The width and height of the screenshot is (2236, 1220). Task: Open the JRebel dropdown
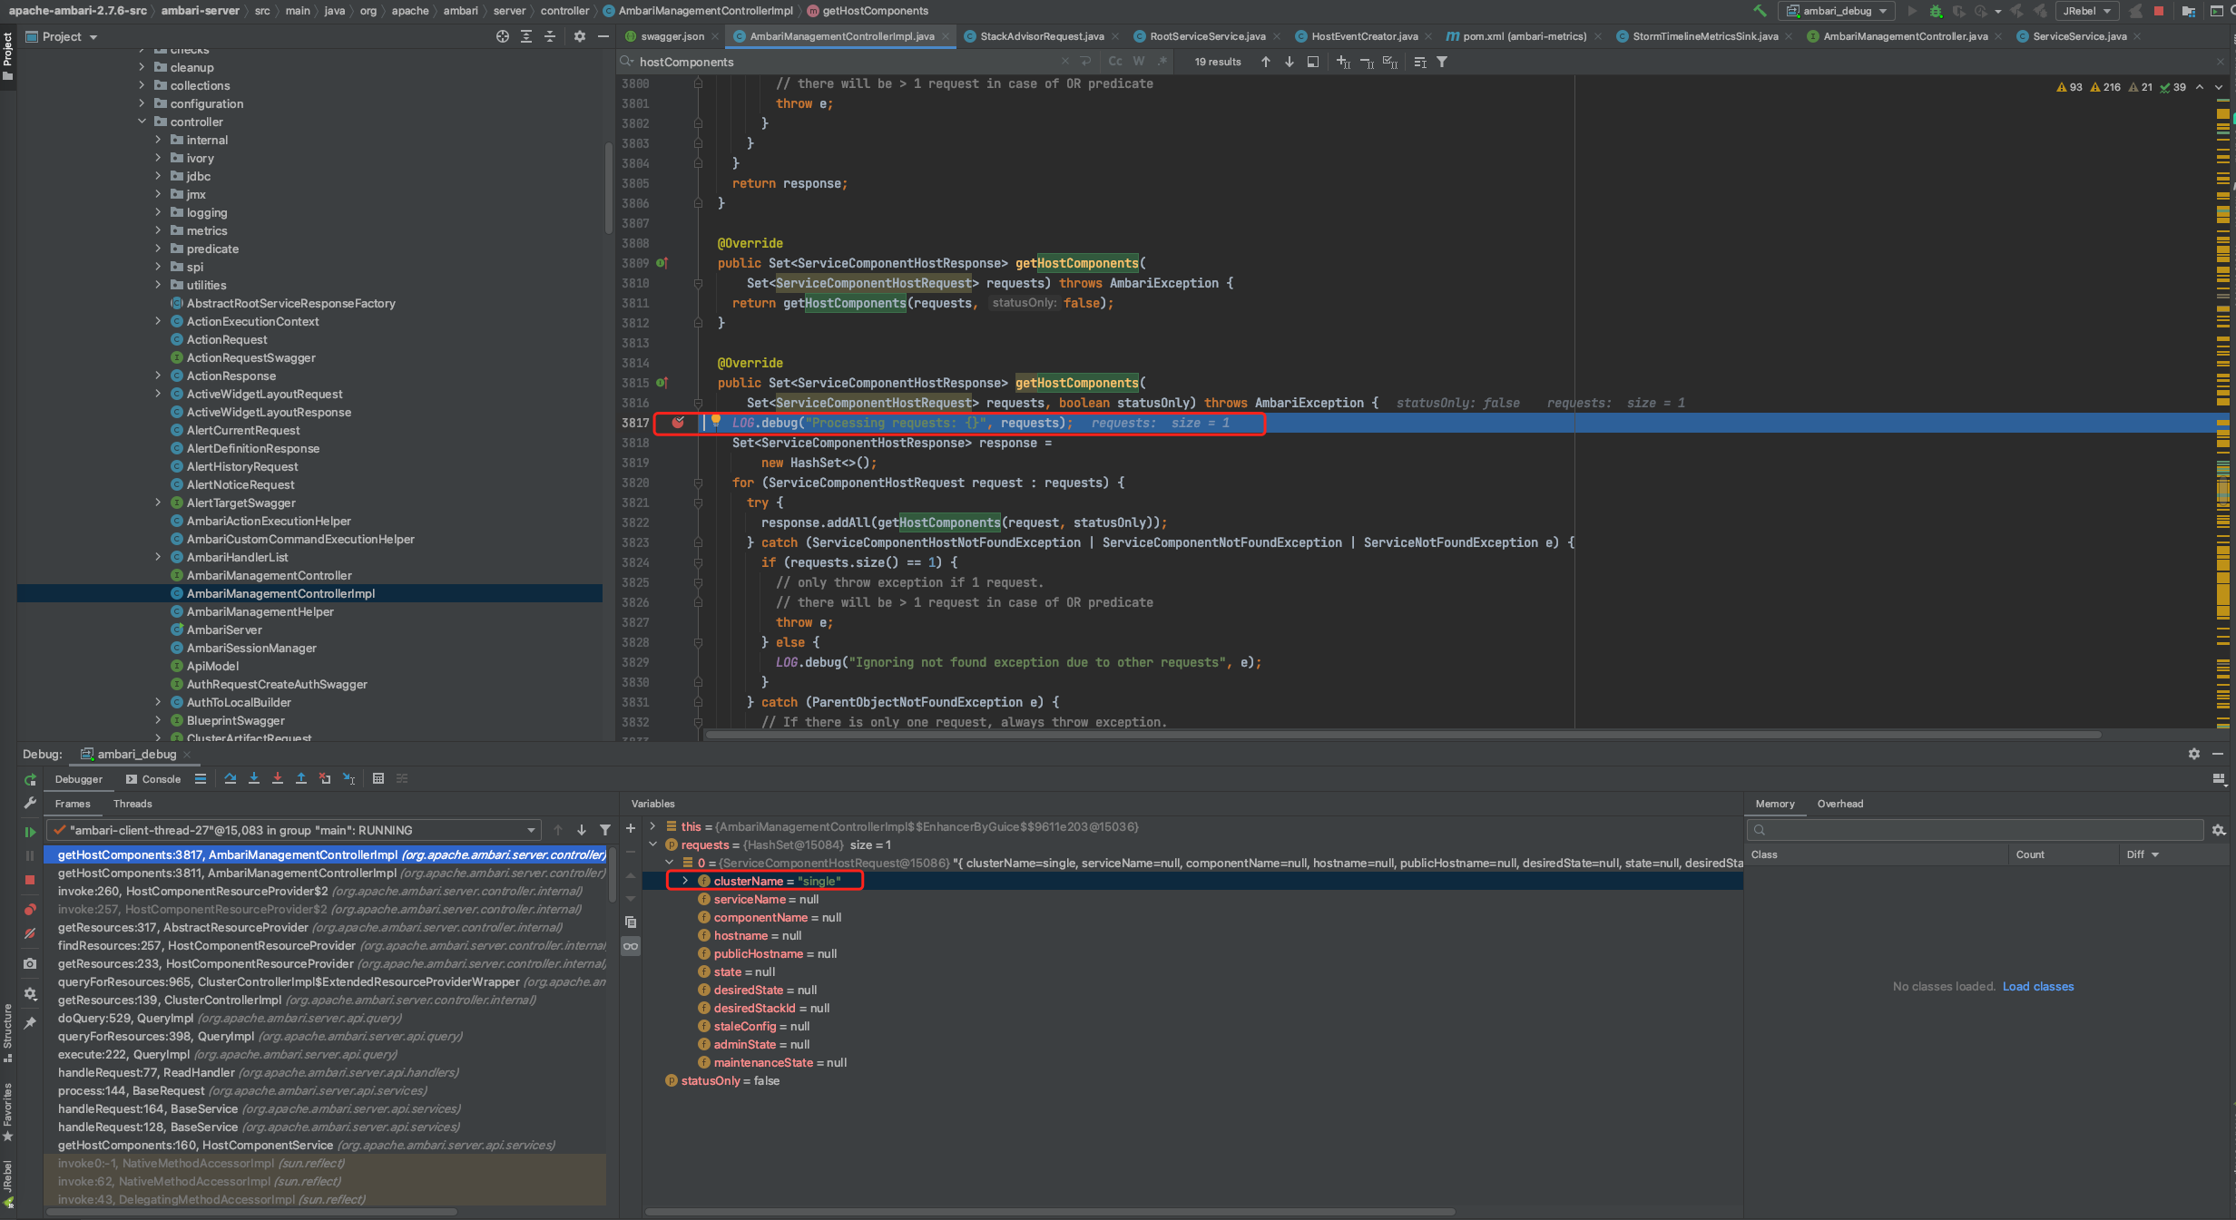[x=2087, y=11]
